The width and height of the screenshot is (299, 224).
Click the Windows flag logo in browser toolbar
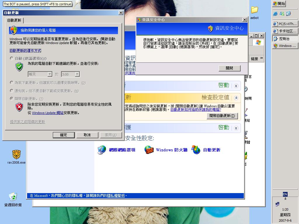(x=258, y=43)
